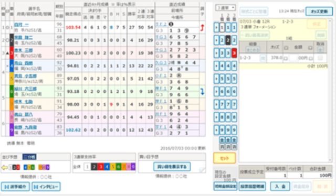Viewport: 336px width, 196px height.
Task: Click the row arrow beside car 5 buttons
Action: [216, 79]
